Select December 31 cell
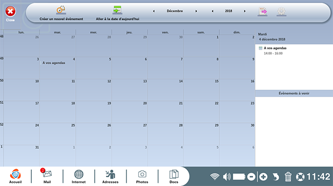 pyautogui.click(x=22, y=156)
